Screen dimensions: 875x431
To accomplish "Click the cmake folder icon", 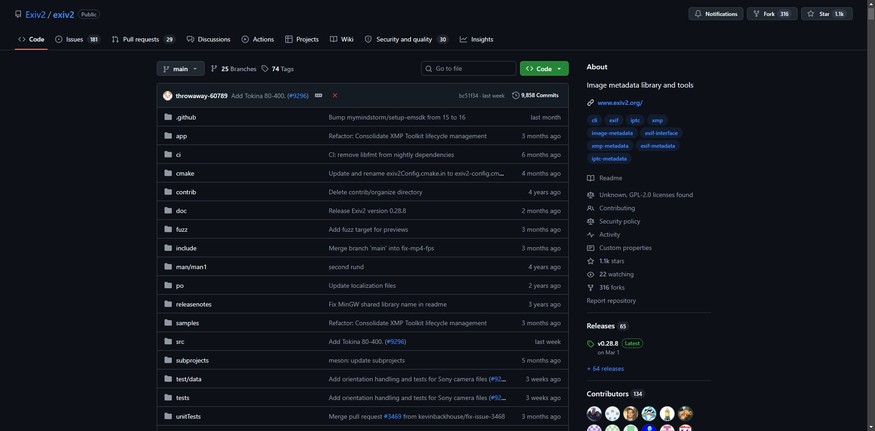I will point(168,173).
